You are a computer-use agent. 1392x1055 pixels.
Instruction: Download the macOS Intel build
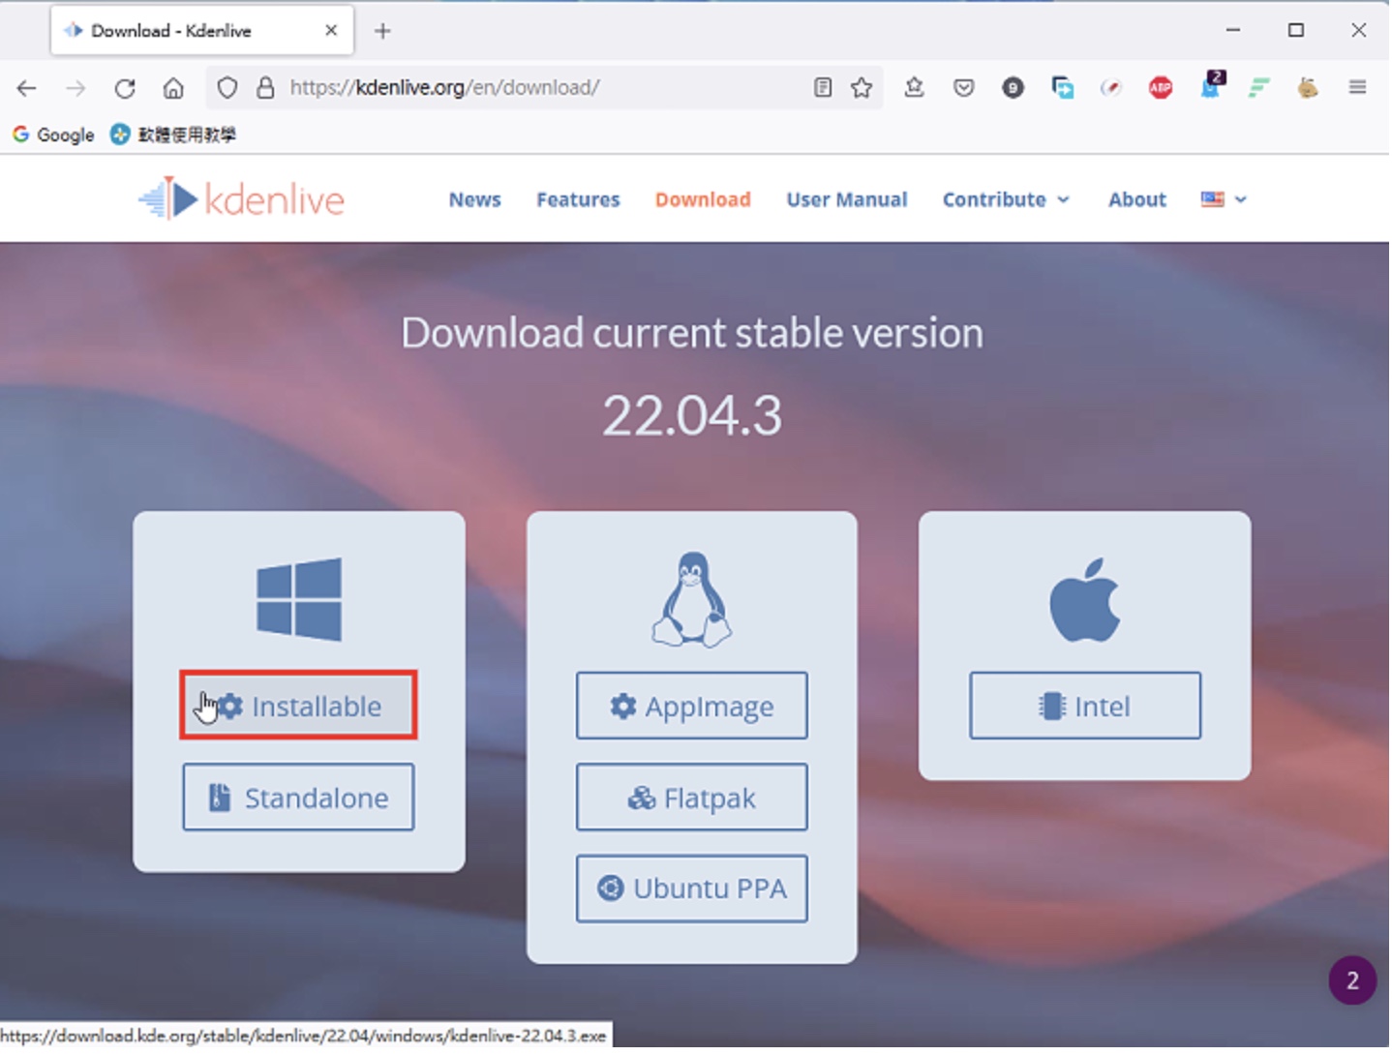1085,707
